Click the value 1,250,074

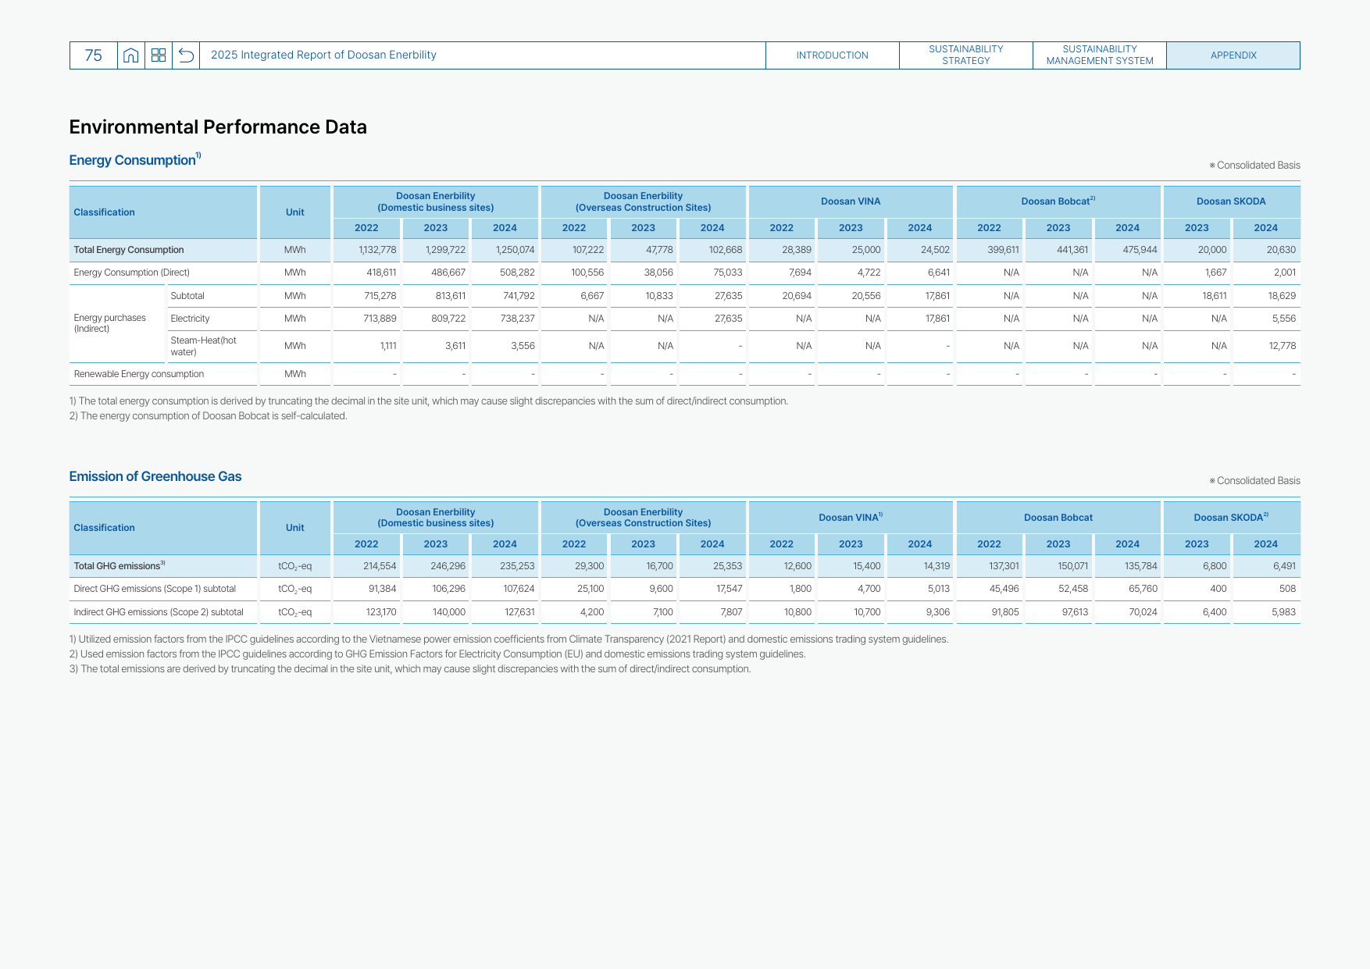pos(515,250)
